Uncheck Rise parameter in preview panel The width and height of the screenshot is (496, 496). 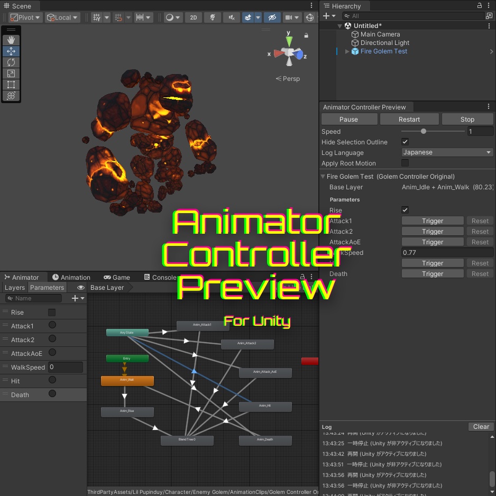tap(405, 210)
